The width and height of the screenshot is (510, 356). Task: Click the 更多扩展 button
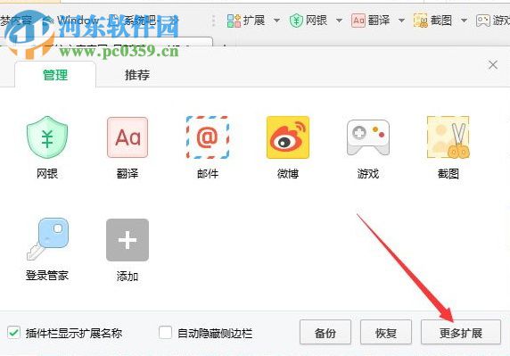(461, 332)
